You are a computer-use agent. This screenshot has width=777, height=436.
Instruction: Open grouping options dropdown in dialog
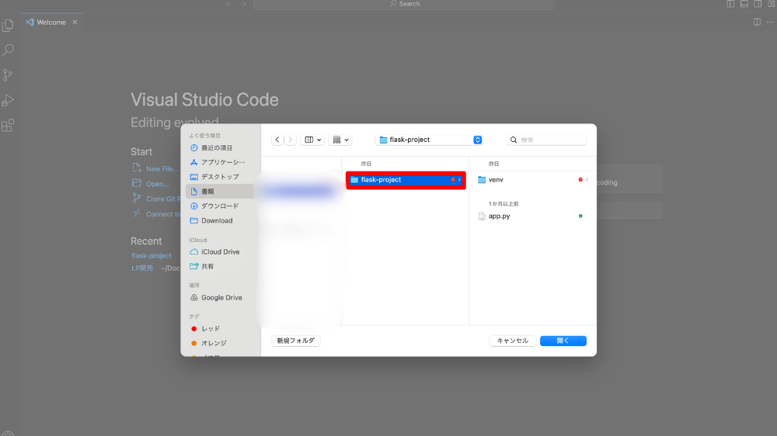tap(340, 140)
